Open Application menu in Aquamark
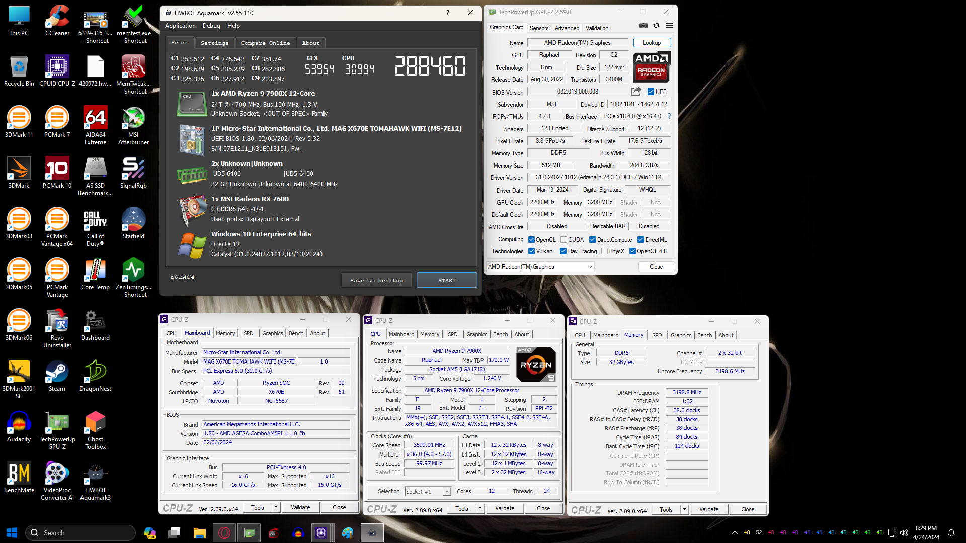 [180, 26]
